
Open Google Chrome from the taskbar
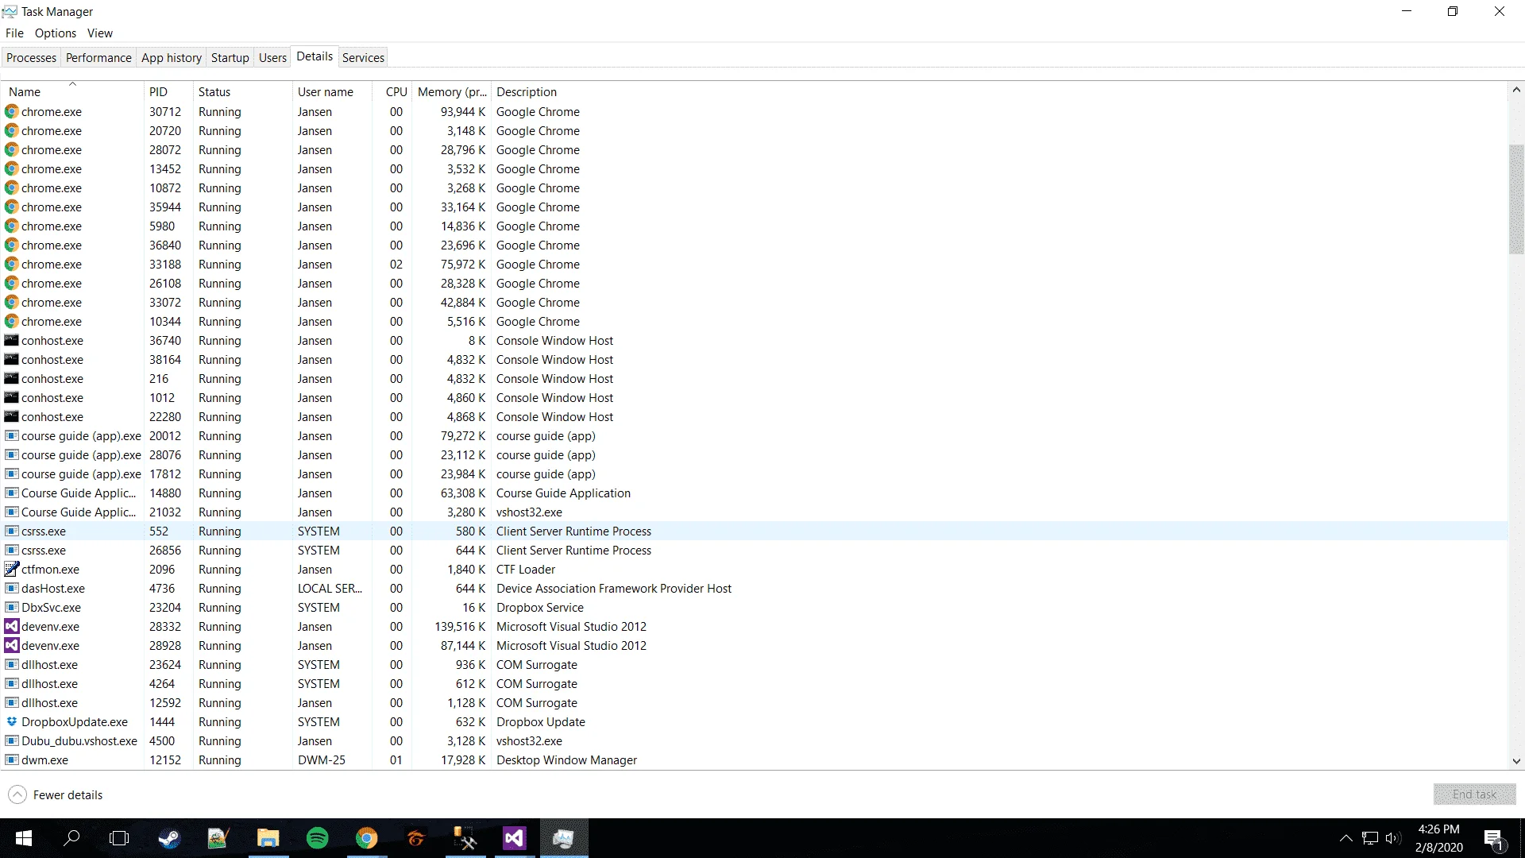coord(366,838)
